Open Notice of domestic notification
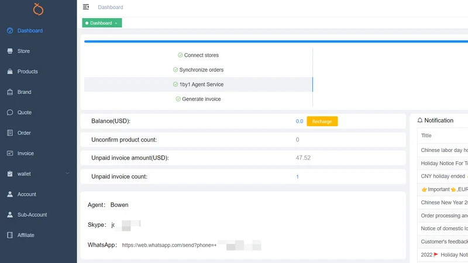 click(x=443, y=229)
